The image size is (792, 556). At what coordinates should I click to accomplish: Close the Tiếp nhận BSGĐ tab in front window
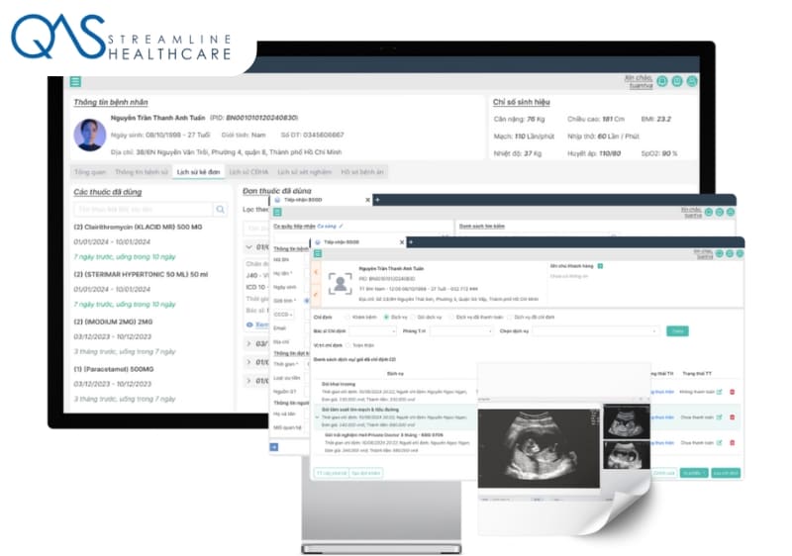tap(402, 242)
